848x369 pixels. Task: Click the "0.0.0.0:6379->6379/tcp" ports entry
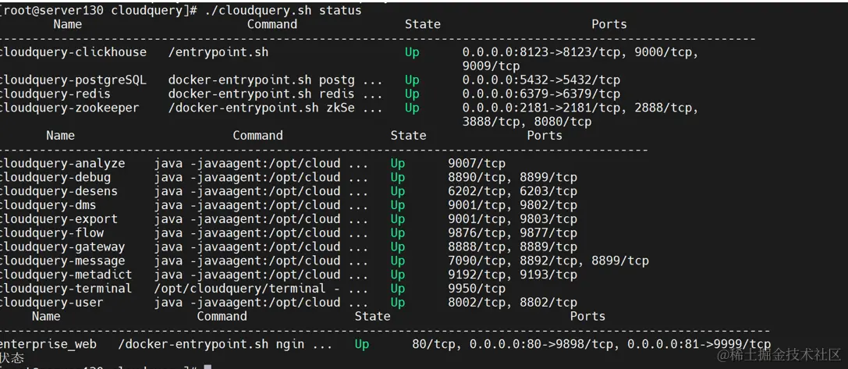541,94
